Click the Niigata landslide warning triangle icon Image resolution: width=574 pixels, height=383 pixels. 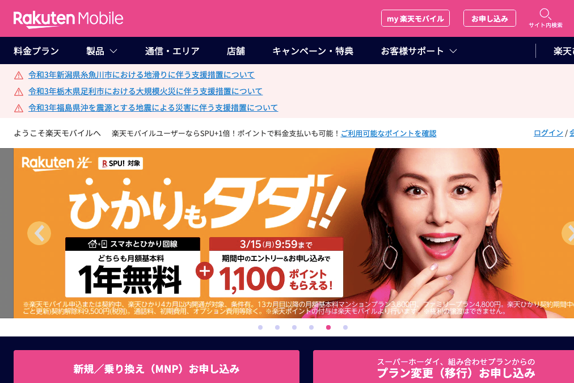click(19, 76)
